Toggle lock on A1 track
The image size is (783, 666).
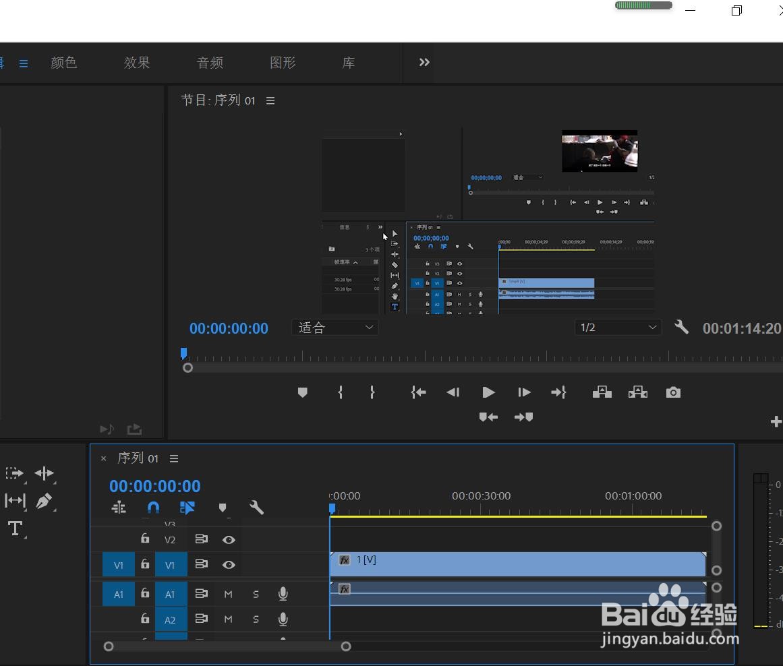pos(145,593)
